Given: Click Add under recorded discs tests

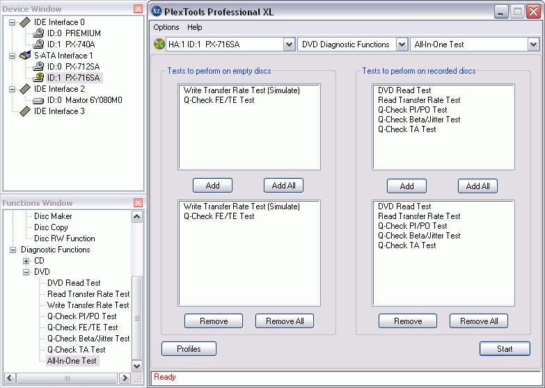Looking at the screenshot, I should tap(406, 186).
